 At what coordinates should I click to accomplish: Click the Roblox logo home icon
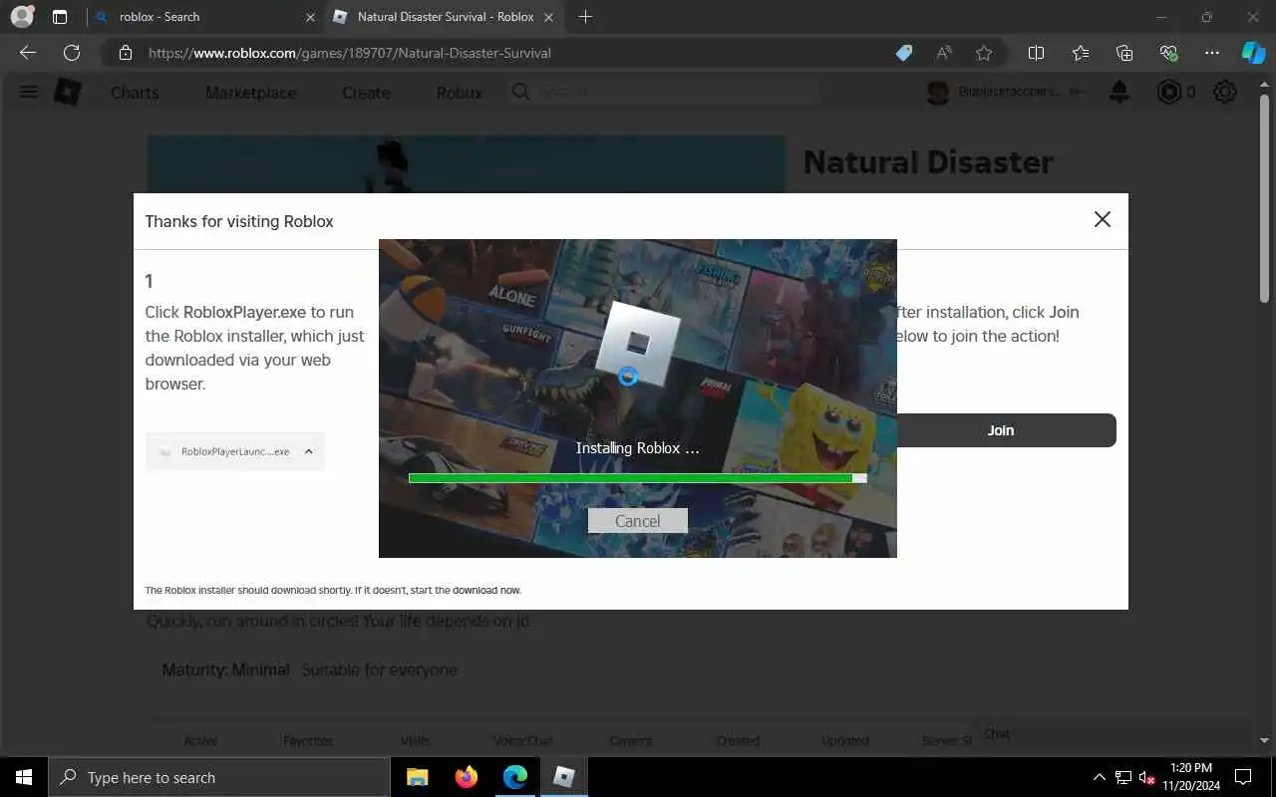68,92
